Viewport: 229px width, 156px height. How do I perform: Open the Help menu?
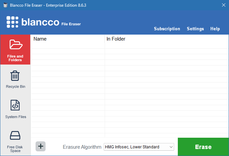pyautogui.click(x=215, y=29)
